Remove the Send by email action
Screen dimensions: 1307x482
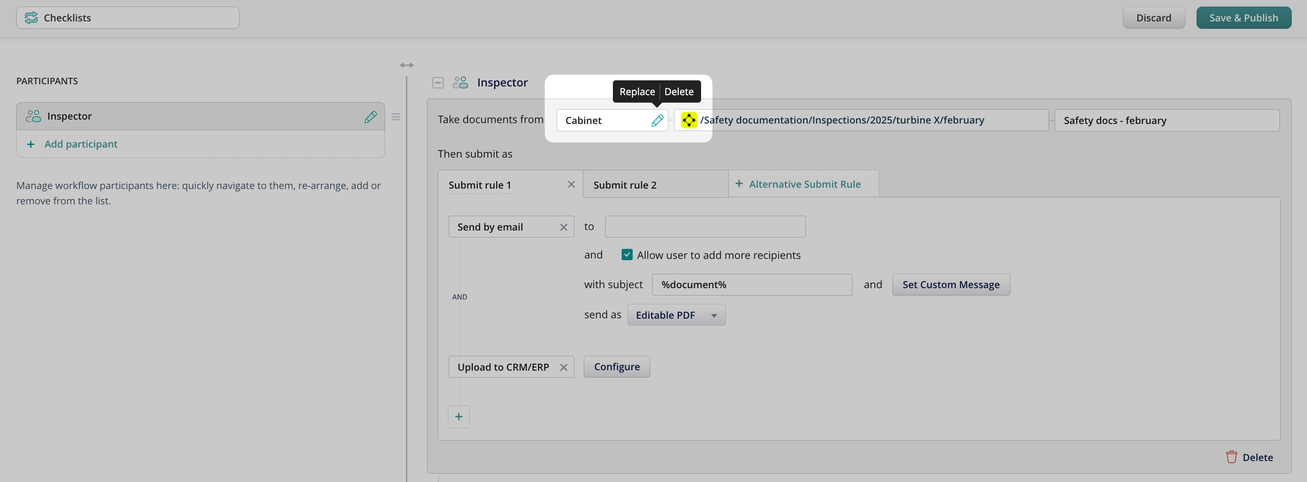pyautogui.click(x=563, y=227)
